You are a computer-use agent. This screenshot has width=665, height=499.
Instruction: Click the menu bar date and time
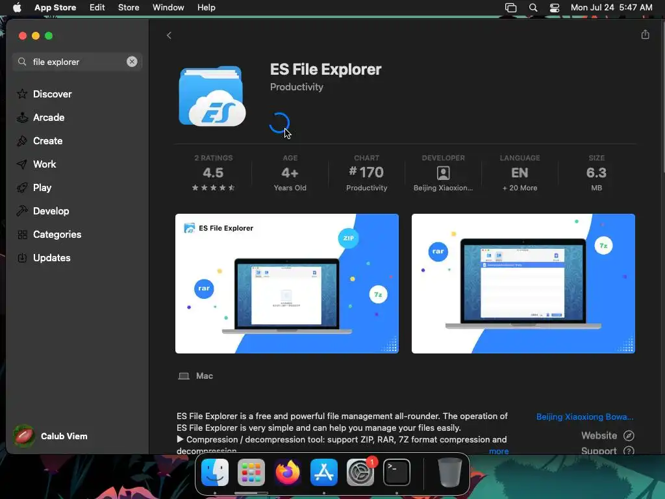coord(611,8)
